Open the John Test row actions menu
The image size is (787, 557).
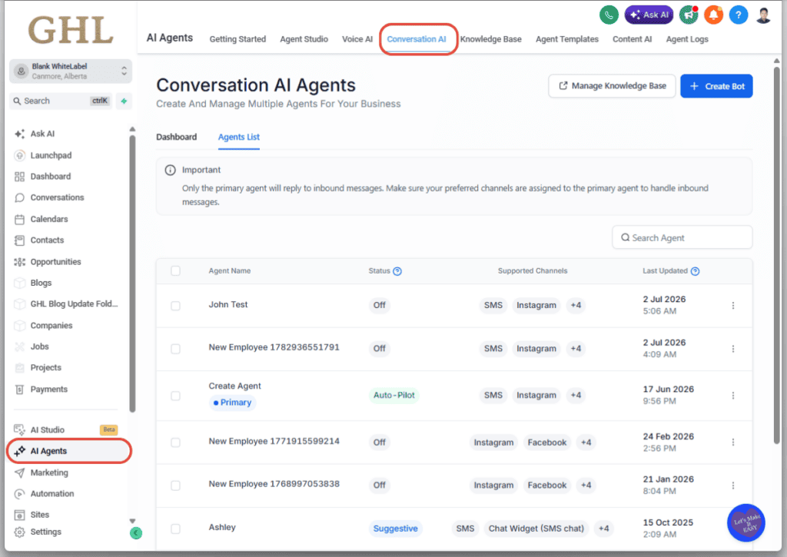pos(732,306)
